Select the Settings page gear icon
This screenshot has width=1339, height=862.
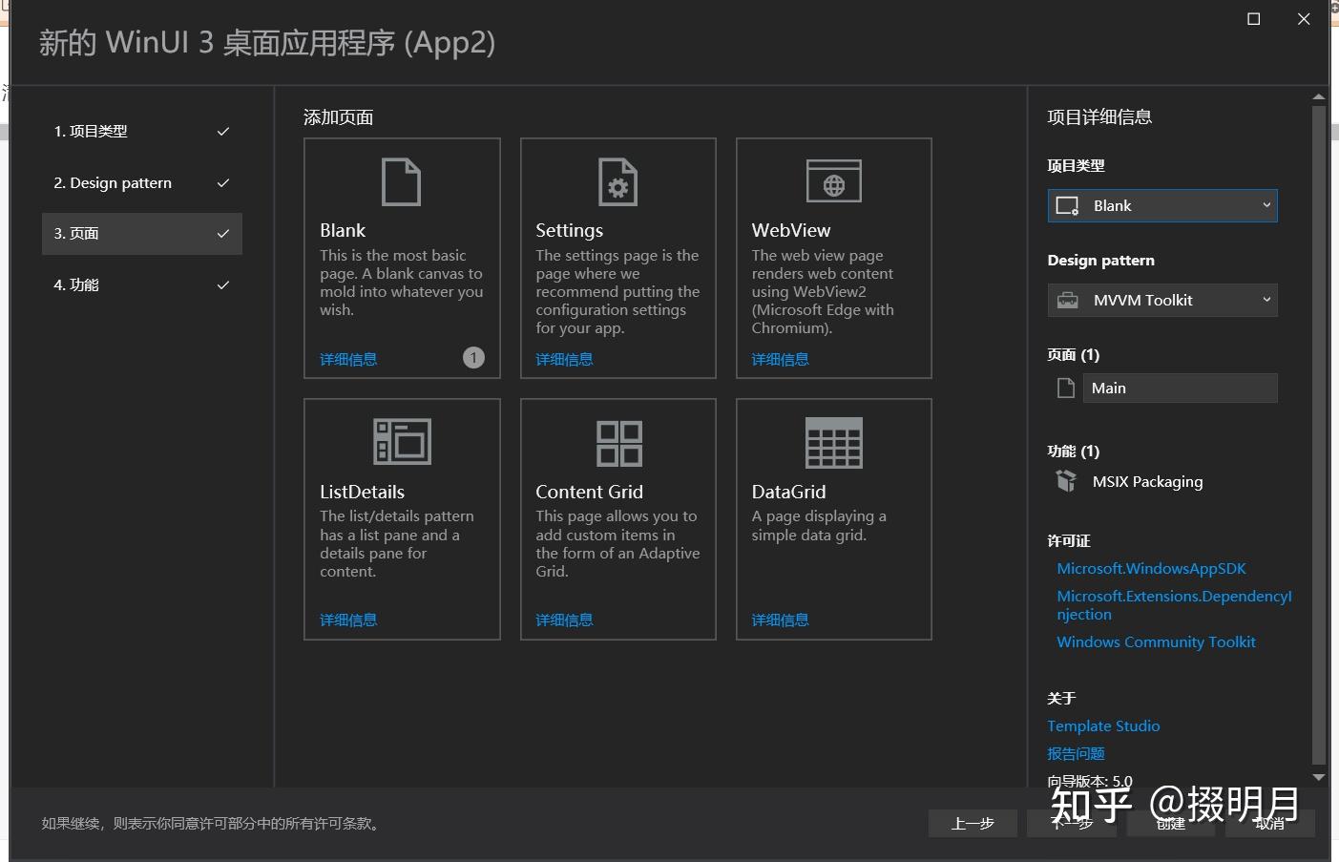[x=617, y=181]
